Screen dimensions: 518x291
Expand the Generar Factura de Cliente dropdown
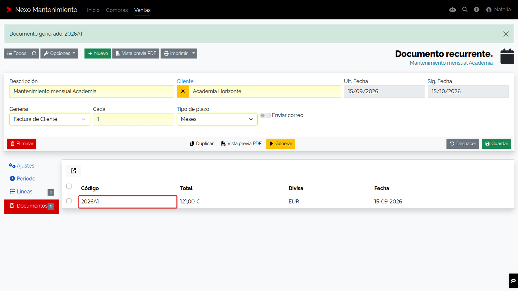(x=50, y=119)
